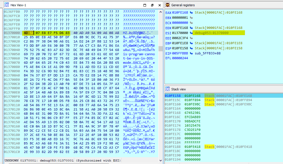The image size is (283, 164).
Task: Click the Stack view title tab
Action: 178,89
